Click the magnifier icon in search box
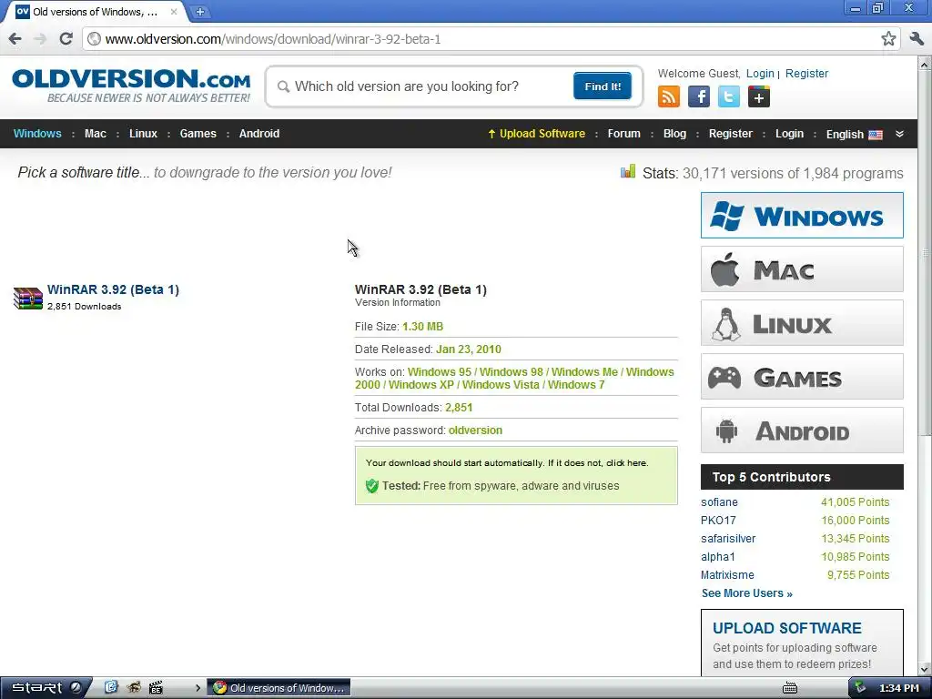 tap(284, 86)
